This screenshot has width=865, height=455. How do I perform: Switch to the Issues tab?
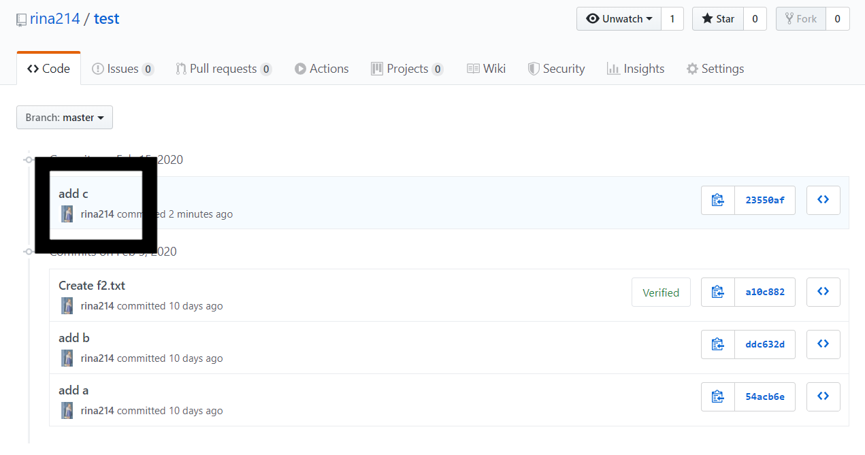point(123,69)
